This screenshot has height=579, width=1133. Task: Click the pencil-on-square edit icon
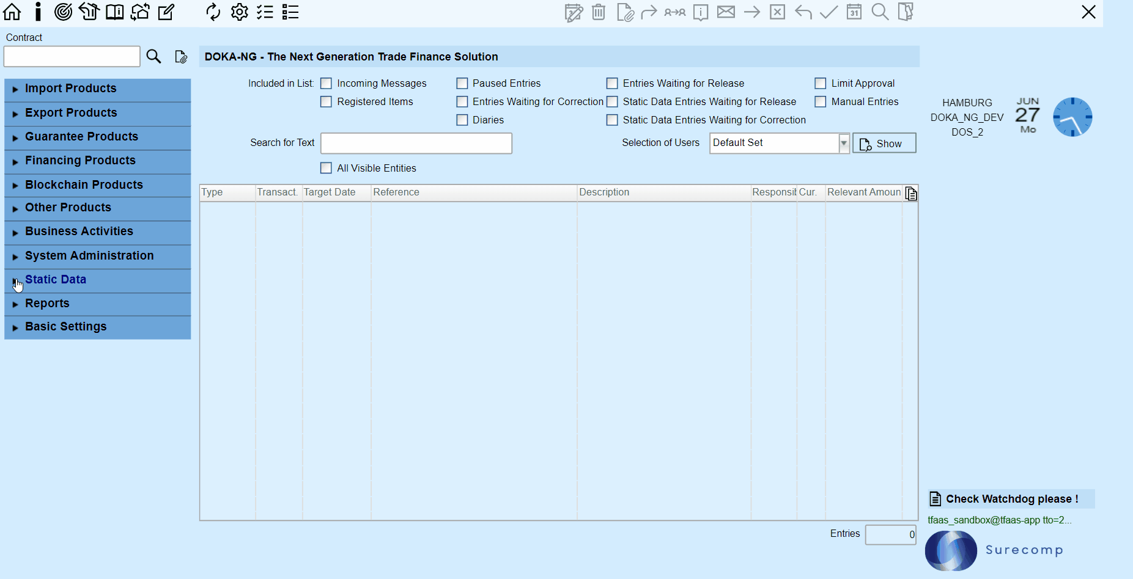(x=166, y=12)
